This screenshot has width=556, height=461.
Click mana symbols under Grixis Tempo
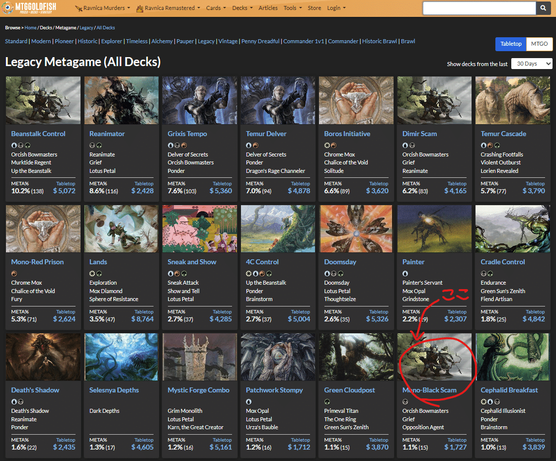click(177, 146)
